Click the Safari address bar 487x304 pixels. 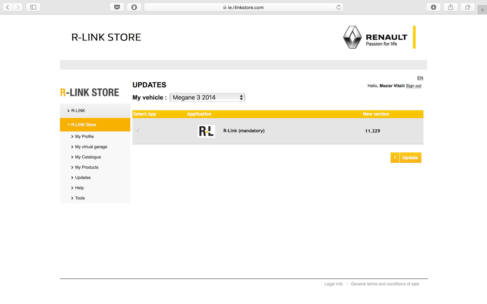[x=243, y=7]
